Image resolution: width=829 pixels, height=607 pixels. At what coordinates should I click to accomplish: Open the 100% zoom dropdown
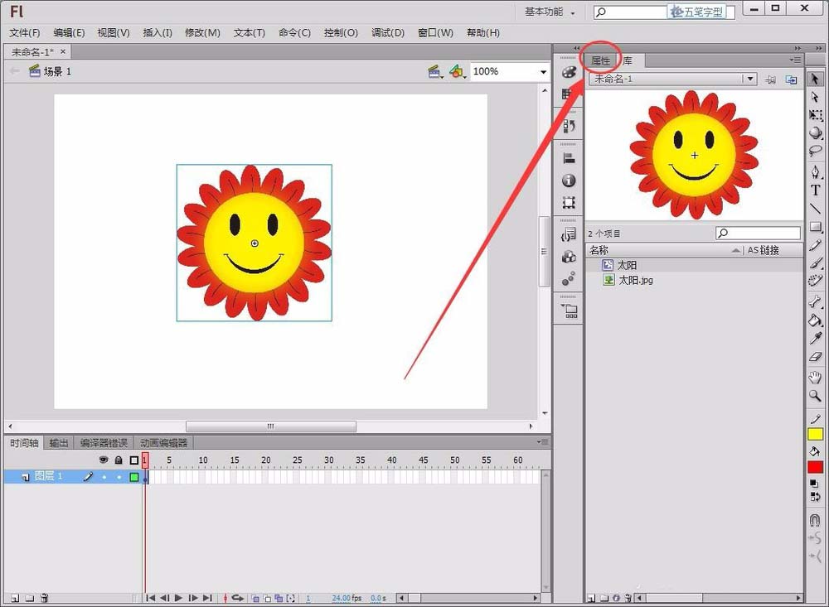coord(544,72)
